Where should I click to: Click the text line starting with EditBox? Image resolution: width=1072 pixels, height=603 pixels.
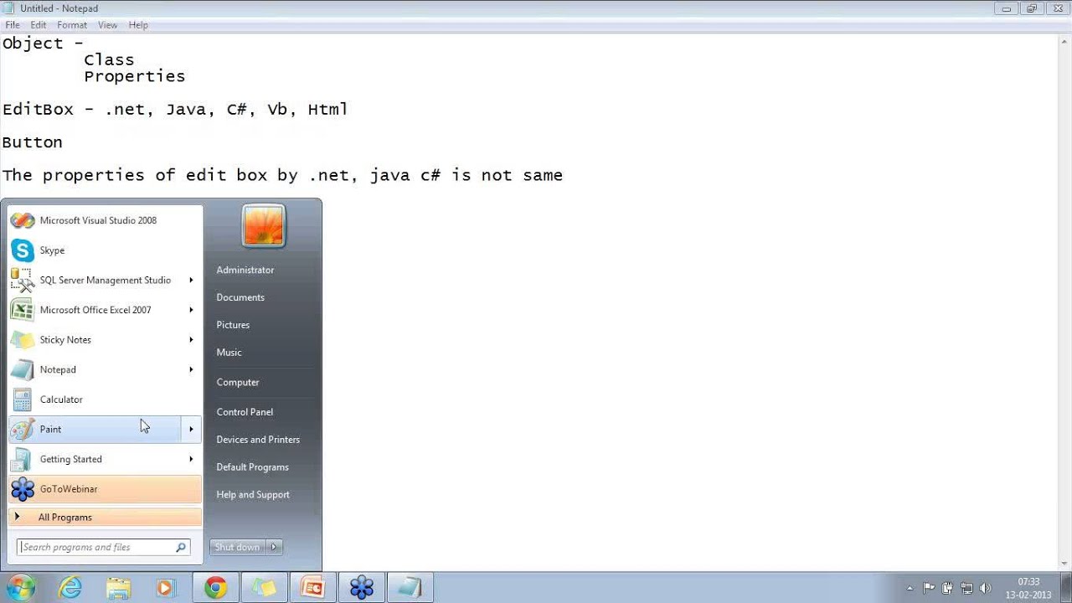pos(175,110)
